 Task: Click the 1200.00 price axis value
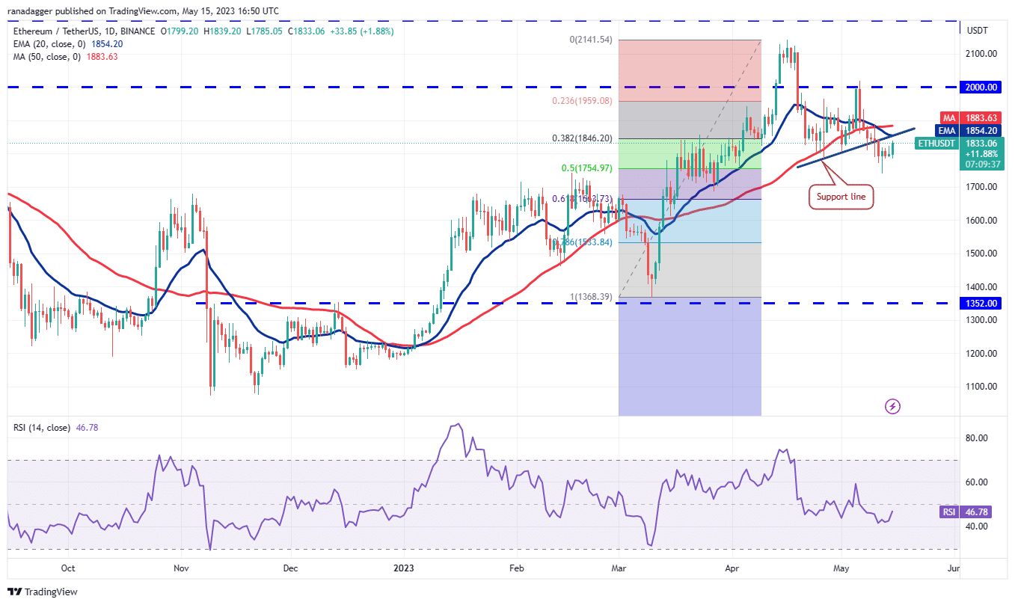[x=981, y=353]
